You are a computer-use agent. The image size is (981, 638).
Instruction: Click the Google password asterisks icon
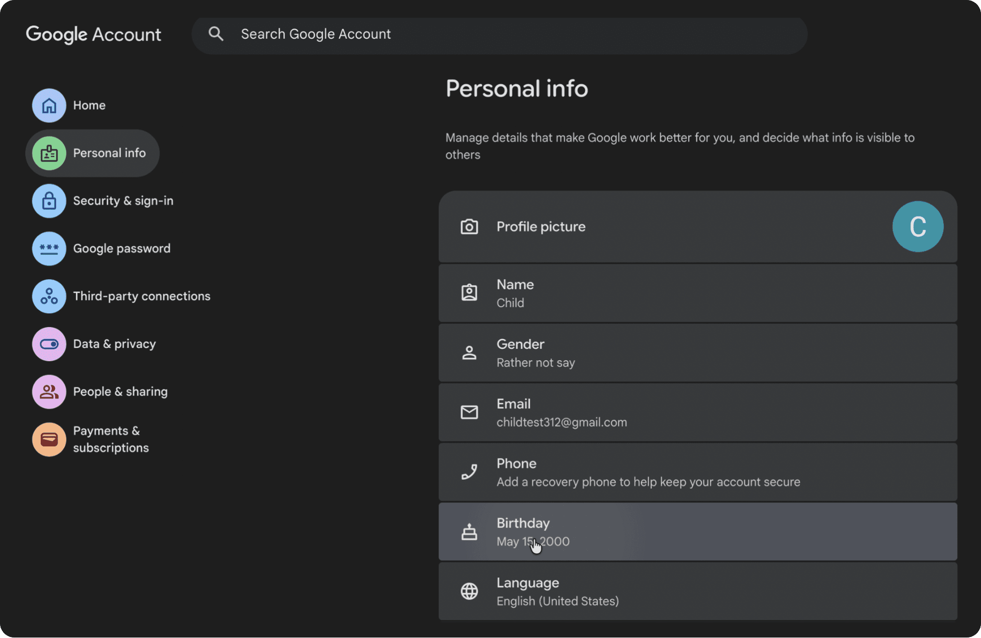pyautogui.click(x=49, y=249)
